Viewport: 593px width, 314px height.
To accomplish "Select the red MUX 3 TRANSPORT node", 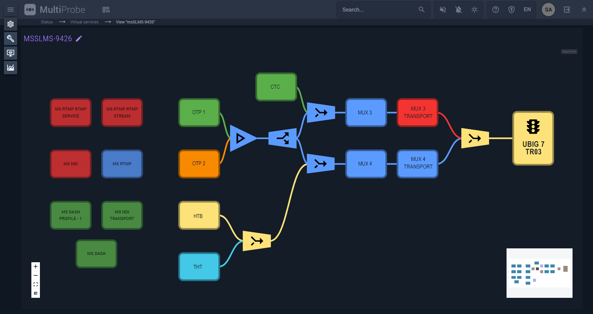I will click(x=417, y=112).
